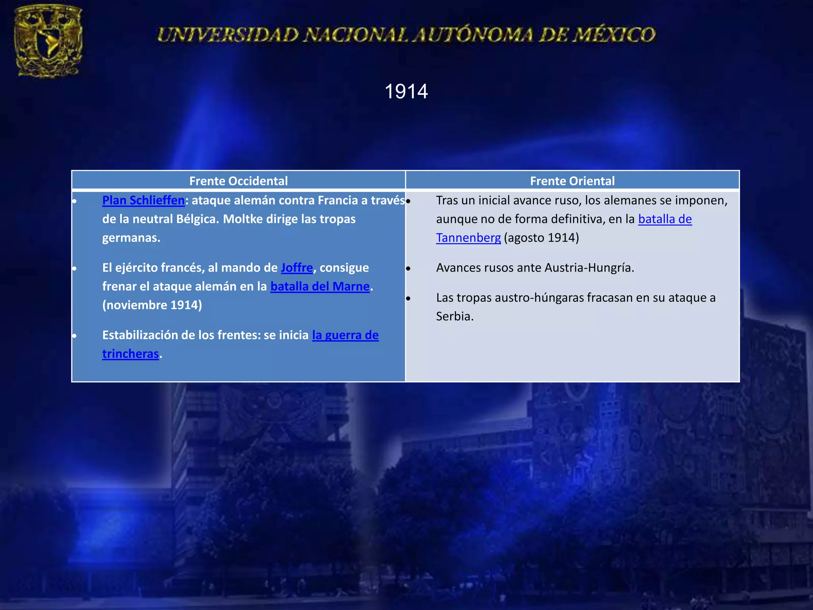This screenshot has height=610, width=813.
Task: Select the Serbia attack bullet text
Action: point(575,298)
